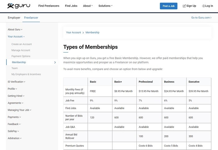Follow the Go to Guru.com link
Screen dimensions: 218x150
[201, 17]
